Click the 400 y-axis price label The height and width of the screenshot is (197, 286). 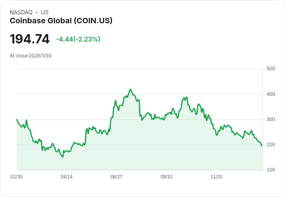coord(271,94)
